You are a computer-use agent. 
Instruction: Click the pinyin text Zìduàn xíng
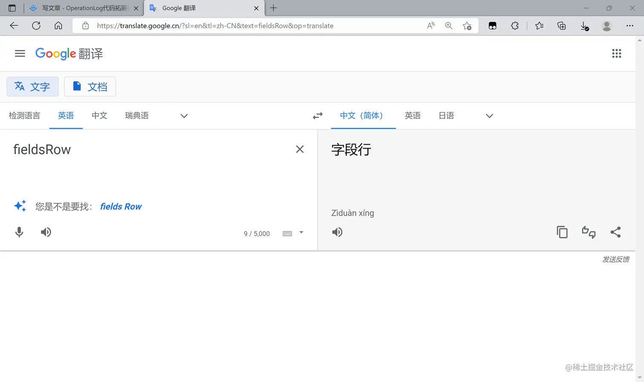point(353,213)
